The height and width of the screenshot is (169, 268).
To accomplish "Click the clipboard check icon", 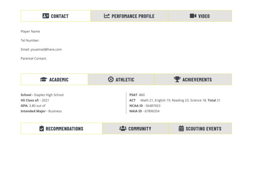I will 41,128.
